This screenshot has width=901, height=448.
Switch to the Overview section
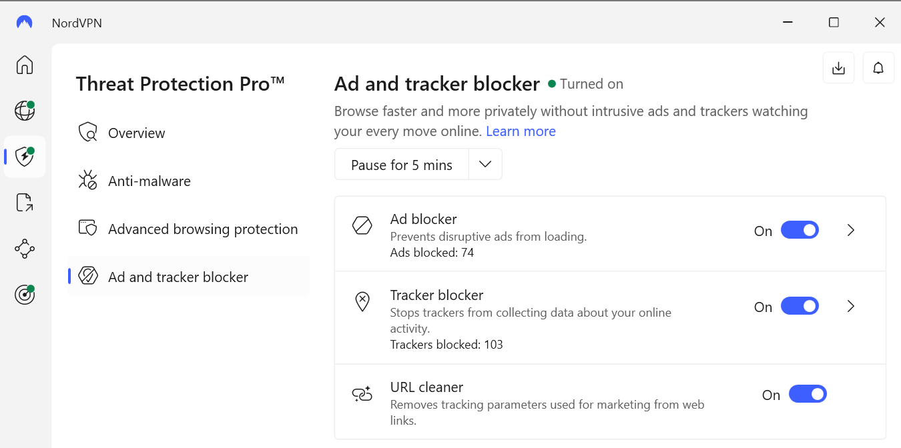pyautogui.click(x=137, y=133)
